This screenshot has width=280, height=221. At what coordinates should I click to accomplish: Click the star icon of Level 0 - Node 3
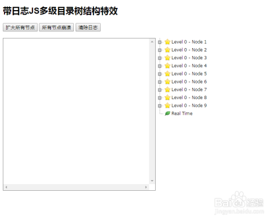[x=167, y=58]
